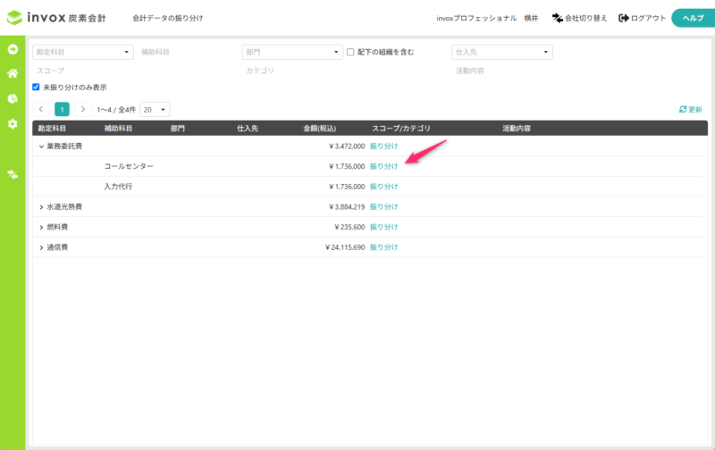
Task: Click the 会社切り替え switch company icon
Action: (x=558, y=18)
